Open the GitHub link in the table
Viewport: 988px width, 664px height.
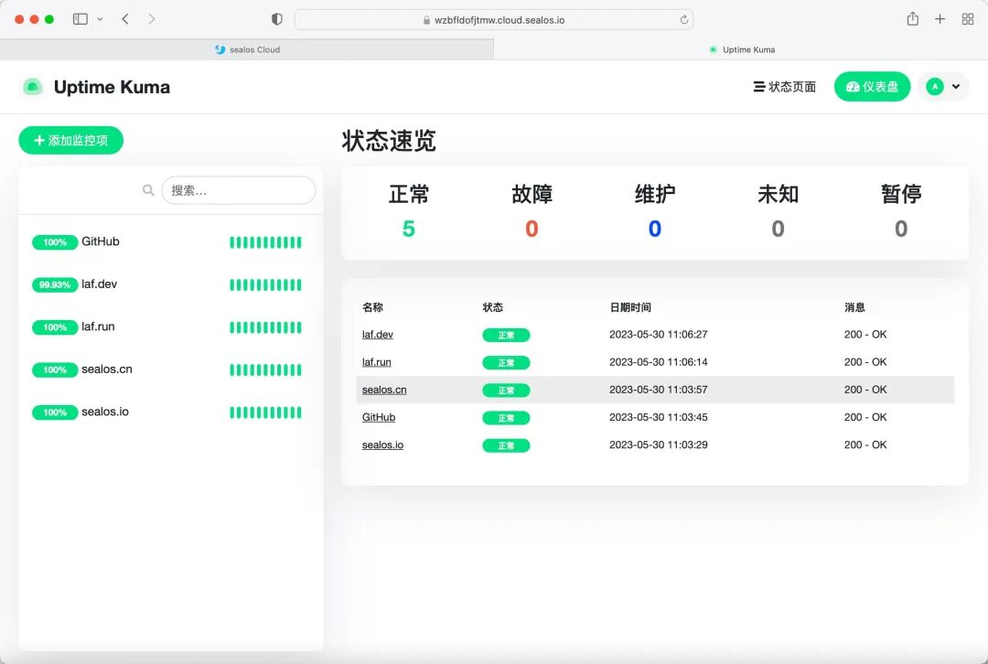[379, 417]
